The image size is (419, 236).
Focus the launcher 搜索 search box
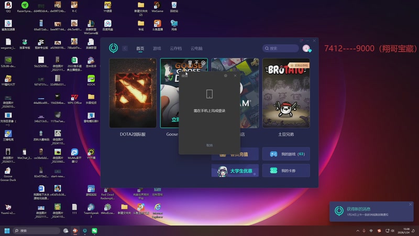pyautogui.click(x=280, y=48)
